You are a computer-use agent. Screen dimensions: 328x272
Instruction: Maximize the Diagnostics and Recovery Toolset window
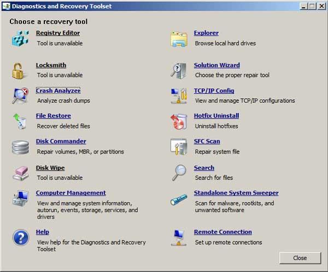coord(312,6)
